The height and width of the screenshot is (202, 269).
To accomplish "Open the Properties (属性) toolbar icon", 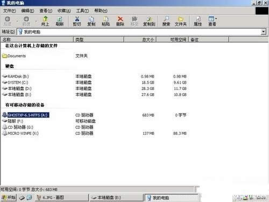I will pyautogui.click(x=198, y=21).
